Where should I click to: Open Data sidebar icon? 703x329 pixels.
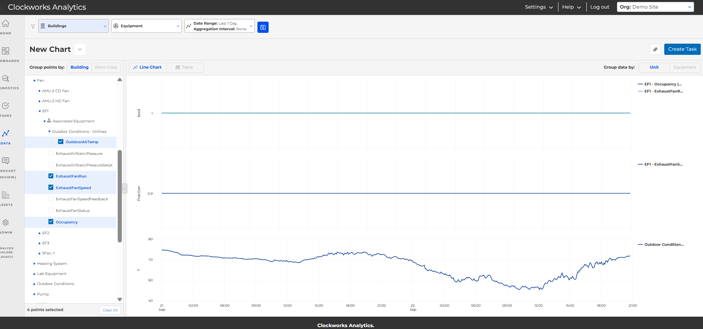(x=6, y=133)
